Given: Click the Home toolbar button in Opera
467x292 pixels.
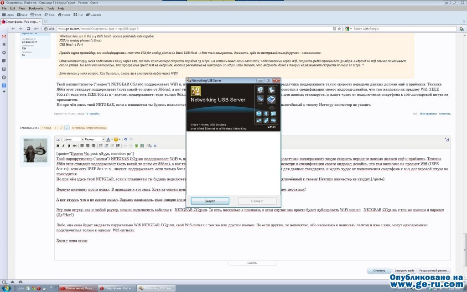Looking at the screenshot, I should point(64,15).
